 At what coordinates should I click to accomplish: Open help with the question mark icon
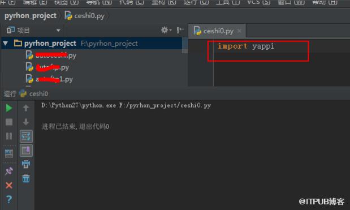9,199
